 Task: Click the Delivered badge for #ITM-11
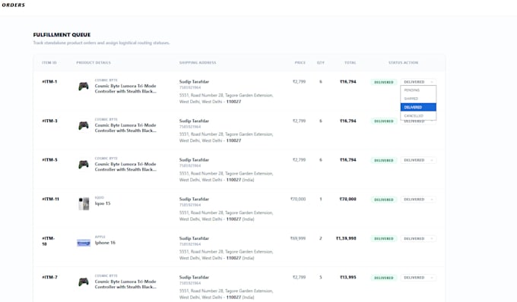384,200
